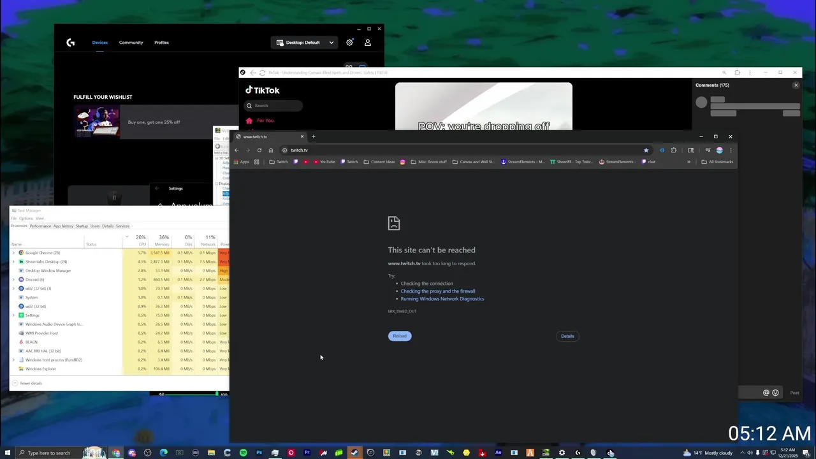The width and height of the screenshot is (816, 459).
Task: Click the 'Buy one, get one 25% off' promo thumbnail
Action: click(x=97, y=122)
